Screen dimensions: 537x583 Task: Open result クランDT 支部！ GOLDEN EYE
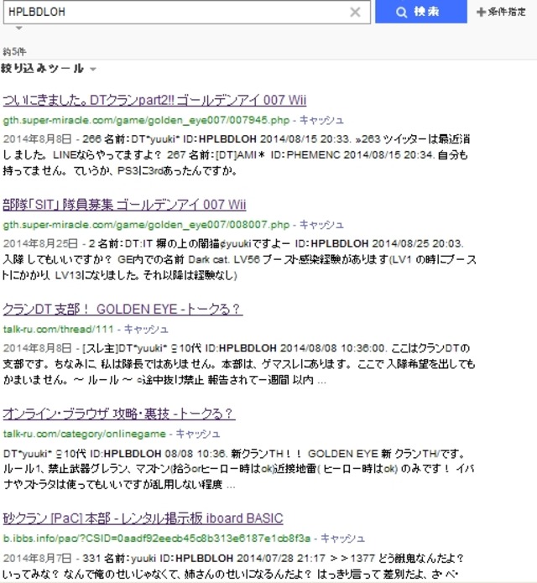tap(123, 310)
